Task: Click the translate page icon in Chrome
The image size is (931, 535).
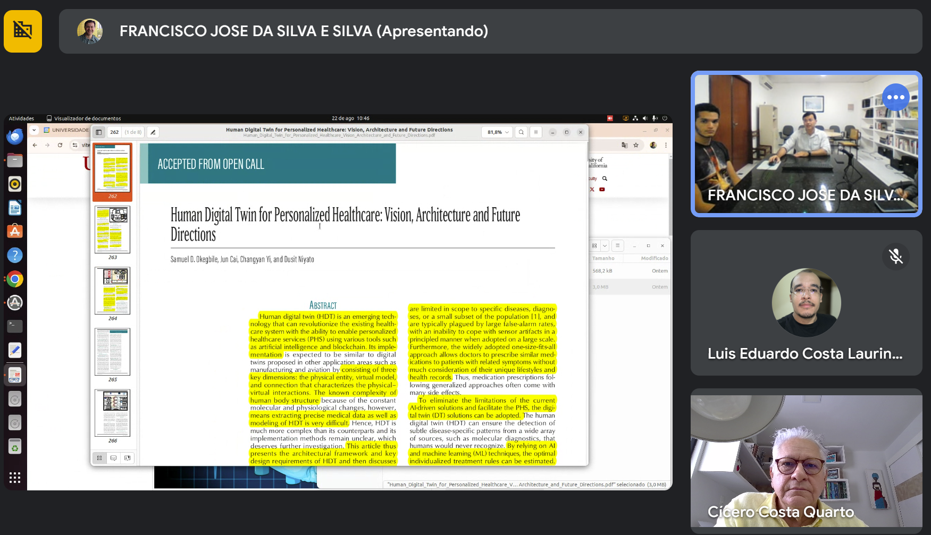Action: 625,145
